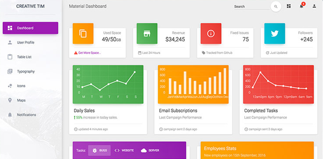
Task: Click the calendar icon beside Last 24 Hours
Action: point(140,53)
